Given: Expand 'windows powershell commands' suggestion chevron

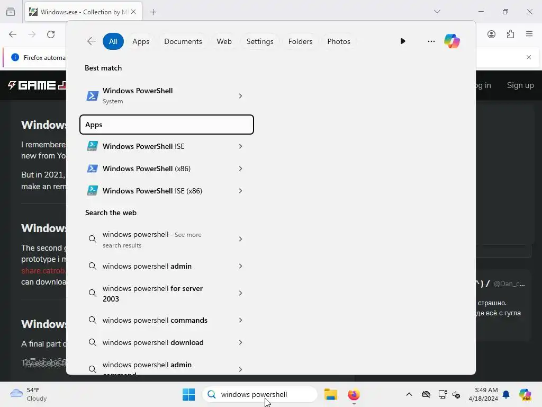Looking at the screenshot, I should 240,320.
